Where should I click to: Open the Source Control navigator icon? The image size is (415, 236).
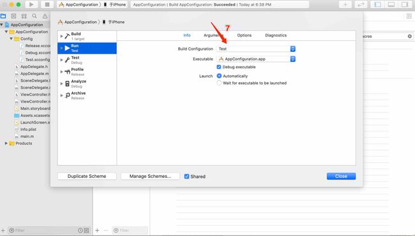click(x=14, y=16)
